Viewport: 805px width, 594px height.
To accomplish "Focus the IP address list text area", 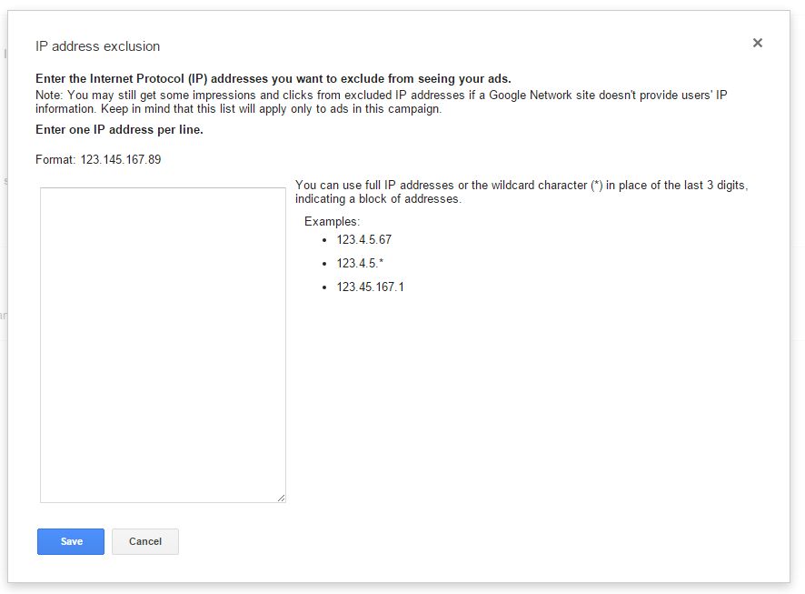I will click(163, 345).
